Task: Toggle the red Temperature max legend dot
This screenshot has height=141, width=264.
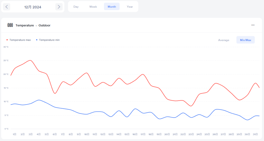Action: pos(7,40)
